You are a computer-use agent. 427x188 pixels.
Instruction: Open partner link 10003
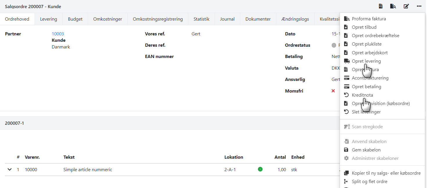coord(58,34)
